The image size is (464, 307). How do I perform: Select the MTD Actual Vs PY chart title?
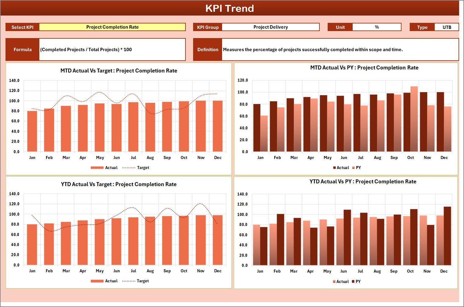pos(364,68)
